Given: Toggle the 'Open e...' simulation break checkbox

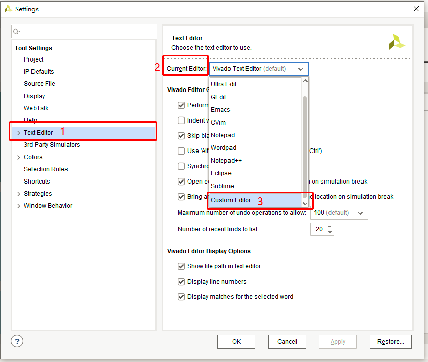Looking at the screenshot, I should coord(181,182).
